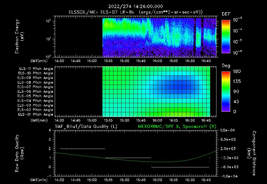Image resolution: width=267 pixels, height=184 pixels.
Task: Click the 135 value on Deg colorbar
Action: [x=237, y=81]
